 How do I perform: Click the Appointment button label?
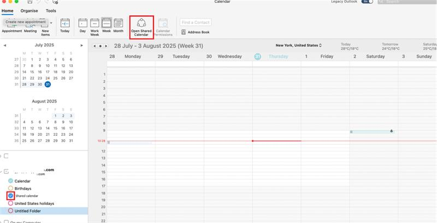tap(12, 31)
